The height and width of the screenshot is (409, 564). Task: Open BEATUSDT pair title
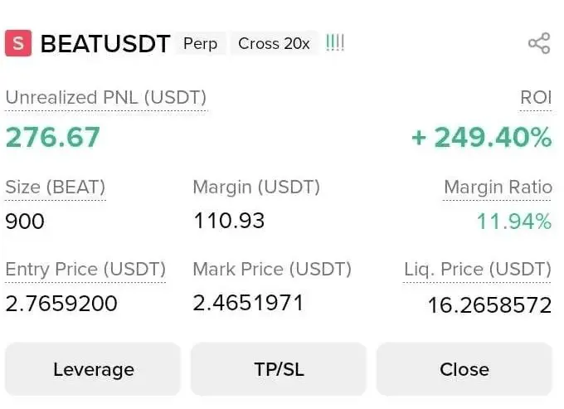pyautogui.click(x=105, y=44)
